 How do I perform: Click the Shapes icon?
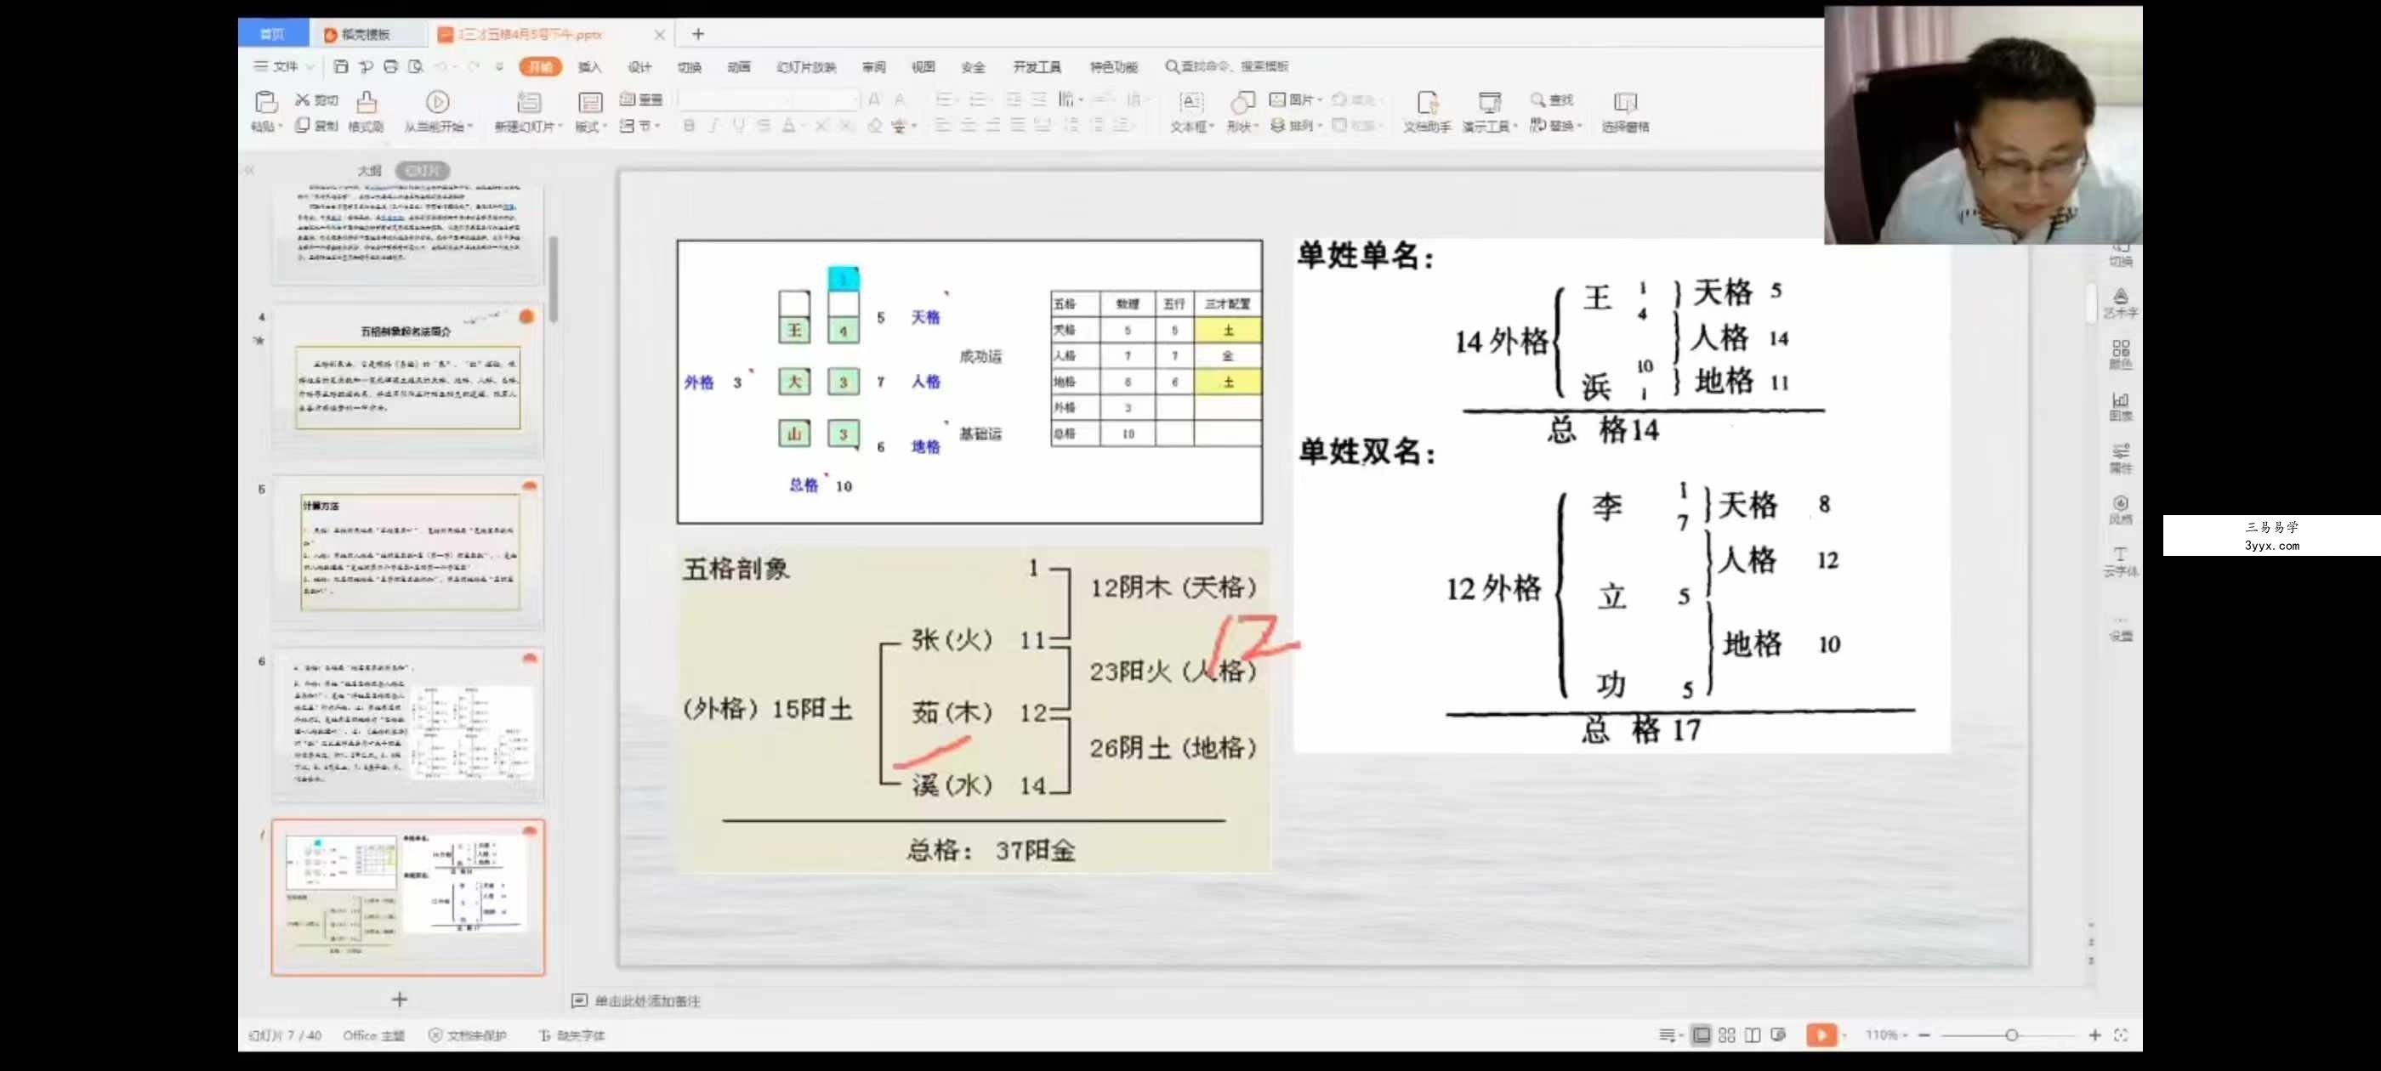tap(1243, 102)
